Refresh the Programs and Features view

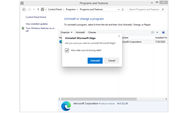(x=123, y=9)
